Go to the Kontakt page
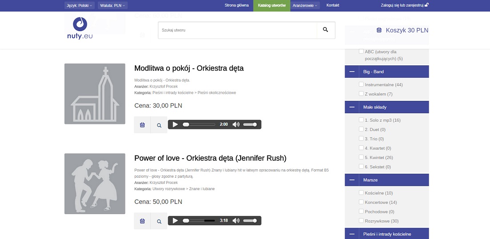This screenshot has width=490, height=239. [x=333, y=5]
